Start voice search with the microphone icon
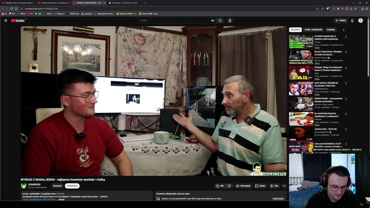Image resolution: width=370 pixels, height=208 pixels. coord(230,21)
